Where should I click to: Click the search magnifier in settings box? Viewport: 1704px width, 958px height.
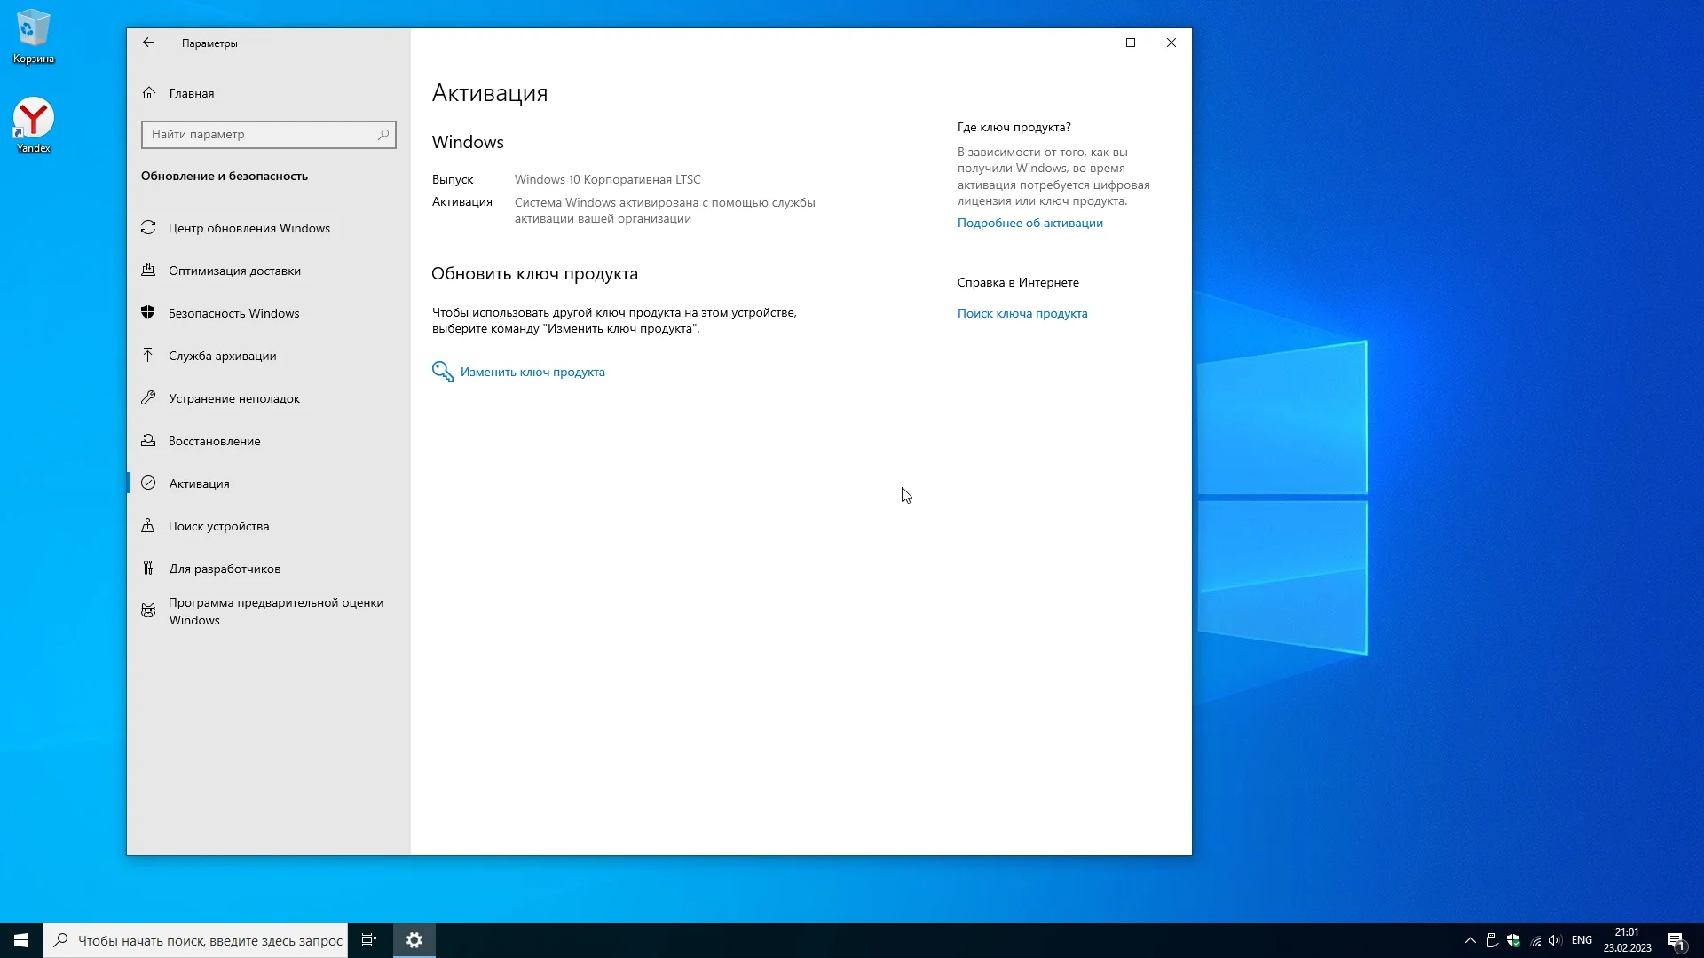click(383, 135)
